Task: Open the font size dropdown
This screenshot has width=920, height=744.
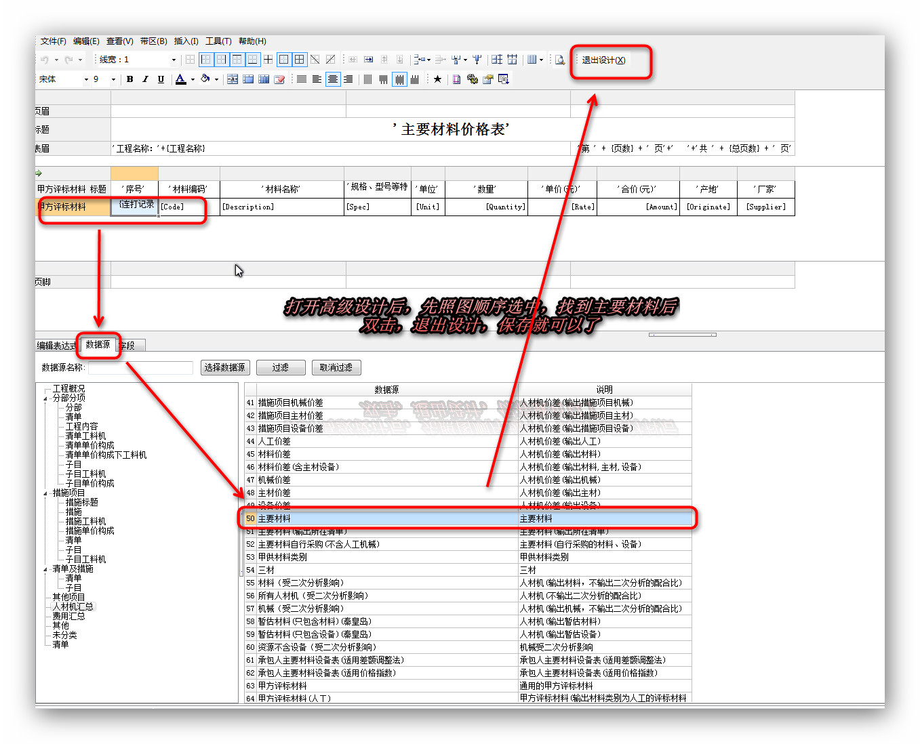Action: (x=113, y=79)
